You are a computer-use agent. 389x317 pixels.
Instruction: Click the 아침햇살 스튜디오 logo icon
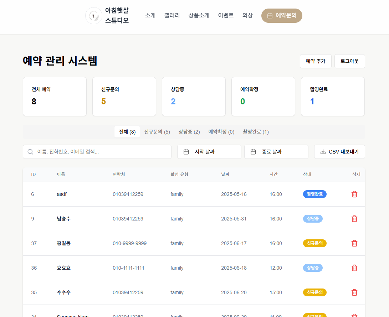click(x=93, y=15)
